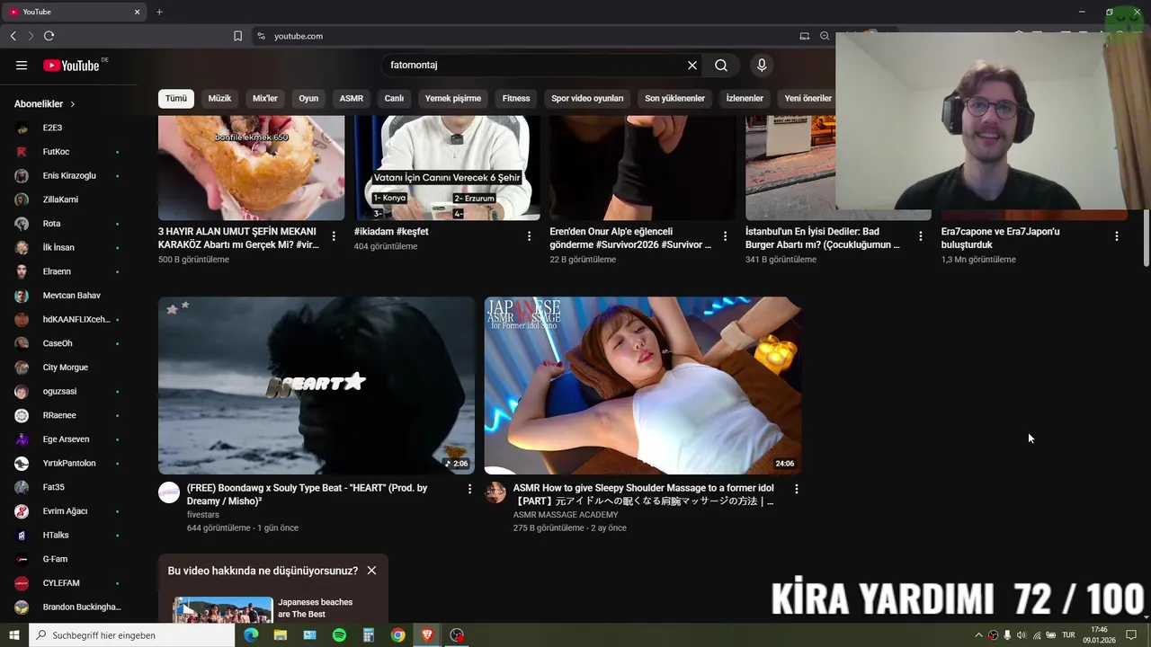The image size is (1151, 647).
Task: Play the HEART type beat video thumbnail
Action: point(317,386)
